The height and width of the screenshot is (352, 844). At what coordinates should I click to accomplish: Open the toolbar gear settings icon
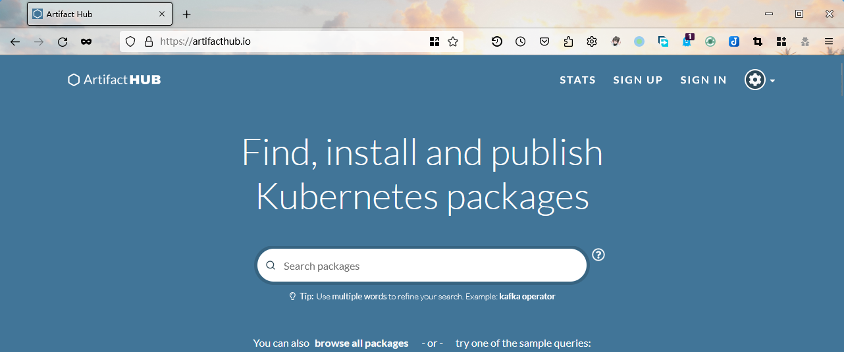coord(592,41)
